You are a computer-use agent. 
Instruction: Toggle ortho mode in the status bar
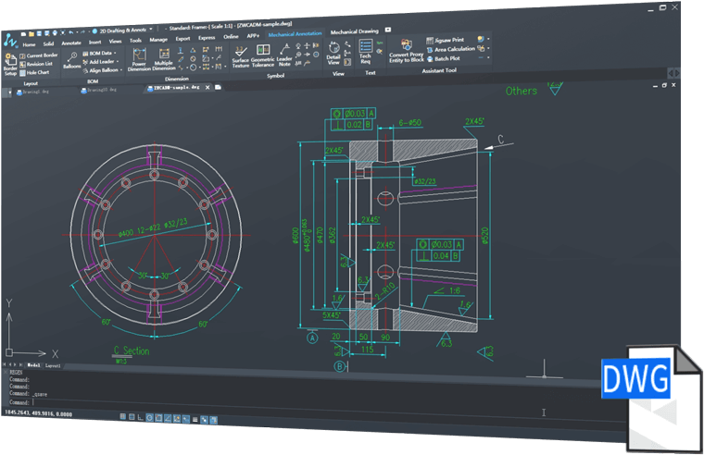pos(142,416)
